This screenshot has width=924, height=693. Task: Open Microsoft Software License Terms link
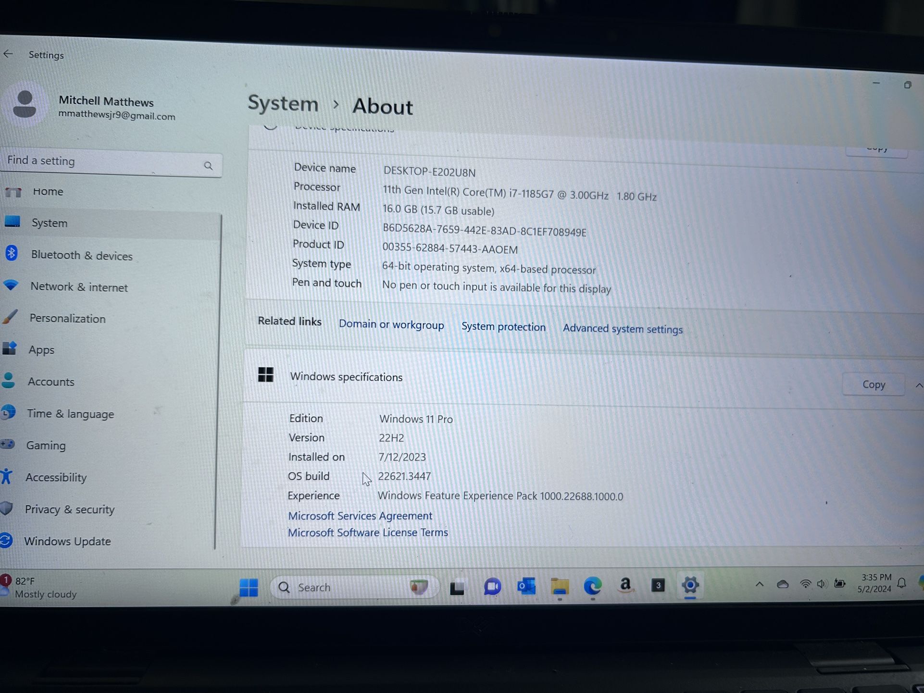click(368, 532)
